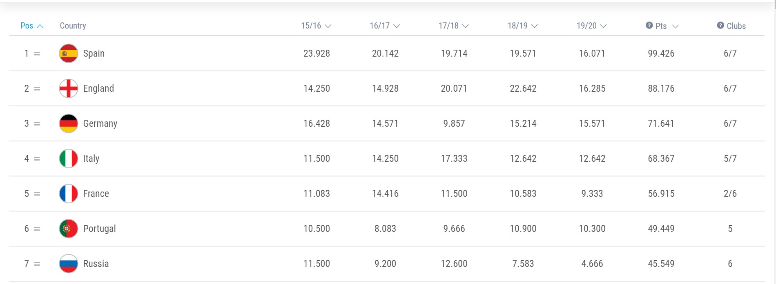Select Portugal's total points value 49.449
This screenshot has width=776, height=284.
click(x=661, y=229)
